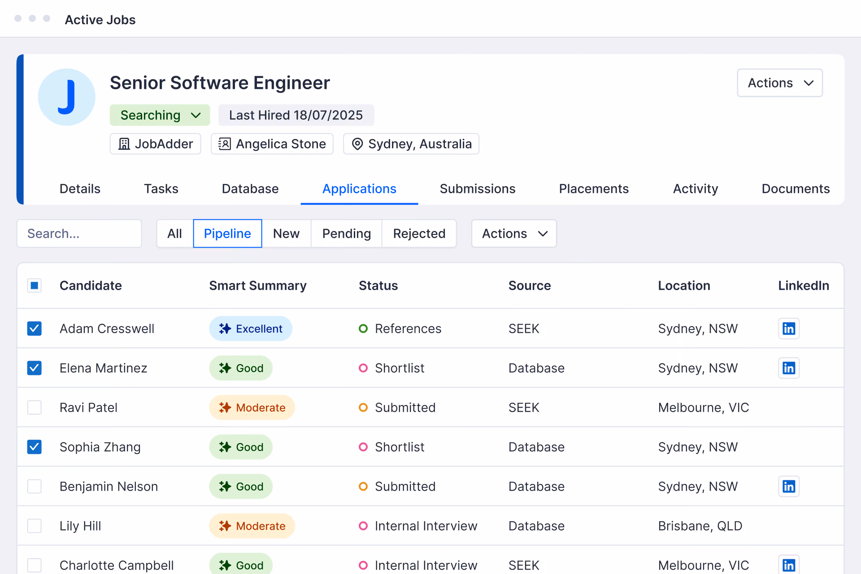Viewport: 861px width, 574px height.
Task: Click the J avatar circle
Action: point(67,97)
